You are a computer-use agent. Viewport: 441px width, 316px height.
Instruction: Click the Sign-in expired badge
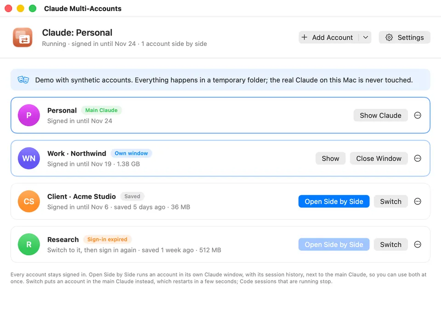click(107, 239)
